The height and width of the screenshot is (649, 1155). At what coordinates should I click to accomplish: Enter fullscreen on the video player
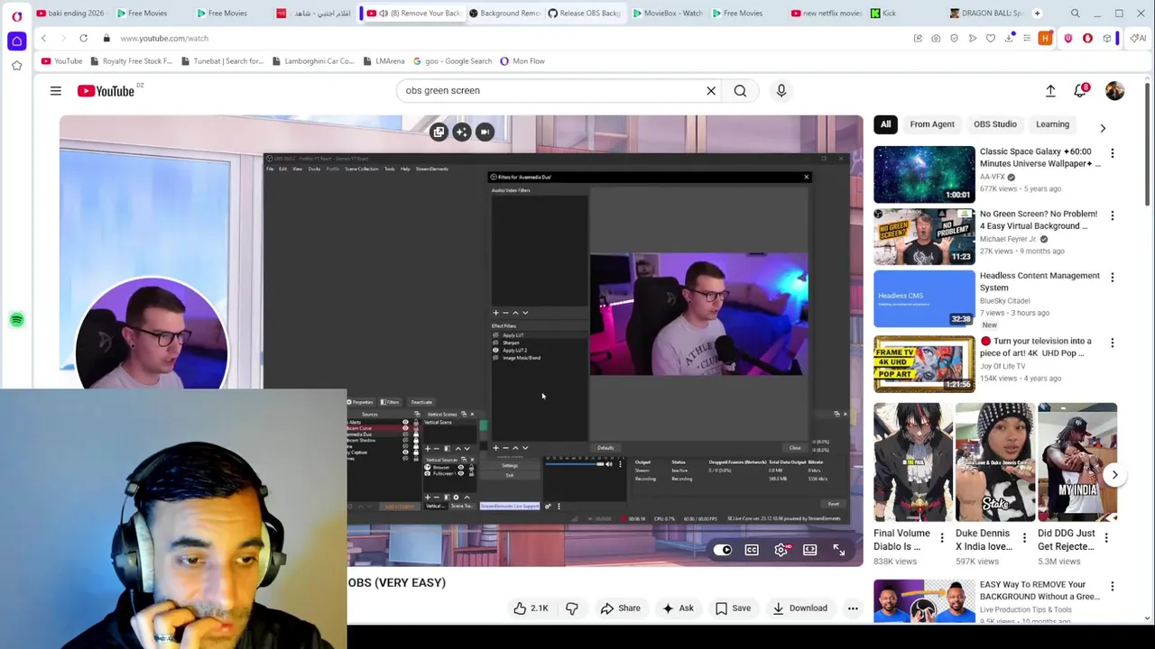(839, 550)
